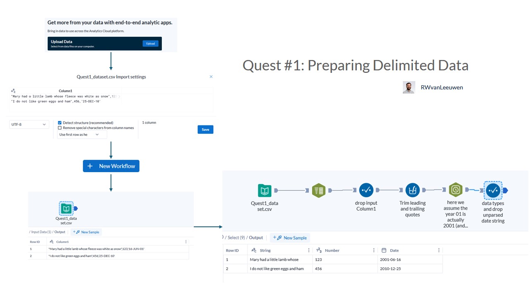
Task: Select the 'data types and drop unparsed' node
Action: click(x=493, y=190)
